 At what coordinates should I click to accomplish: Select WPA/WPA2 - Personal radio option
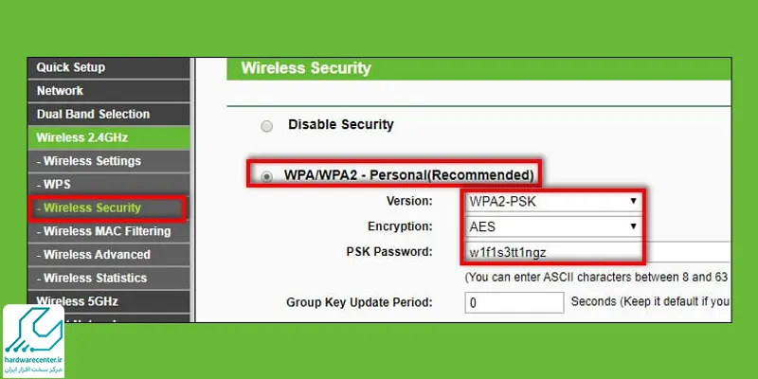tap(266, 176)
